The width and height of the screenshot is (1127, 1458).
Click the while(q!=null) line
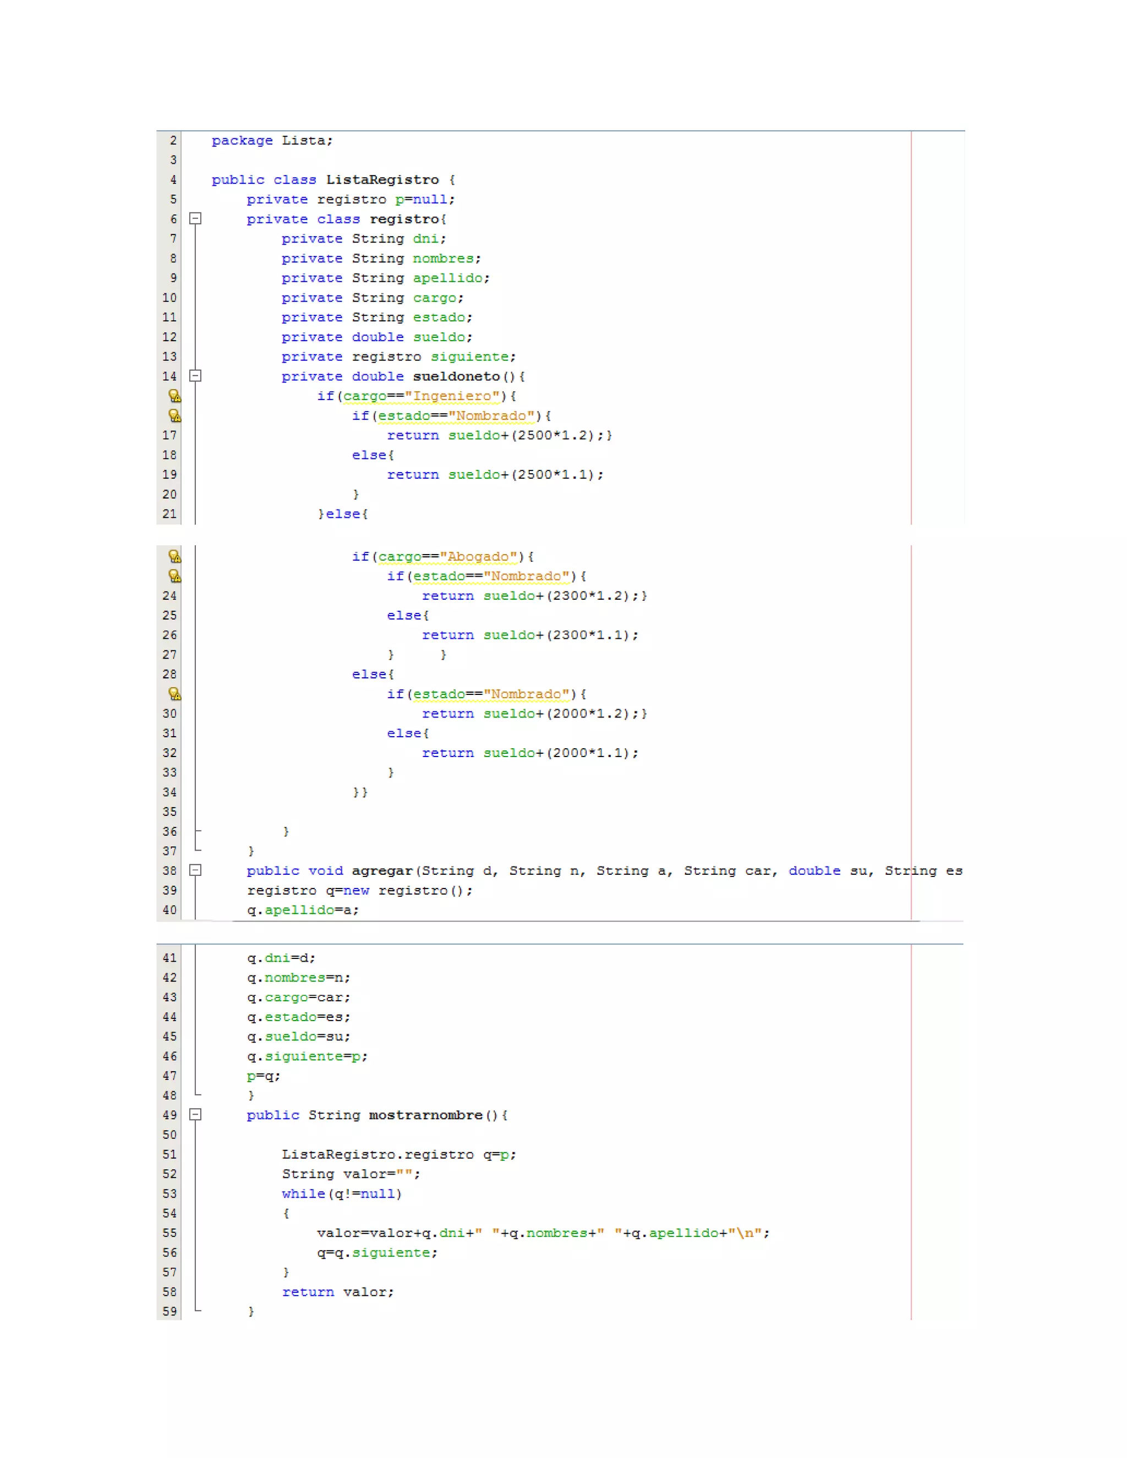(341, 1194)
